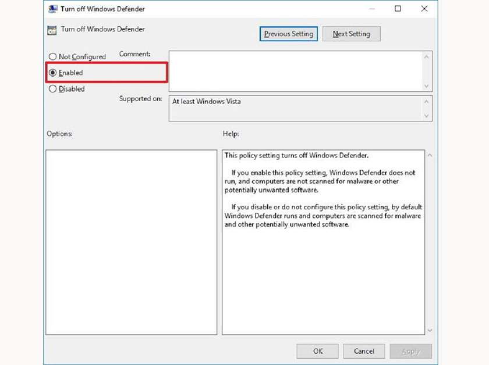Jump to Next Setting

point(351,34)
